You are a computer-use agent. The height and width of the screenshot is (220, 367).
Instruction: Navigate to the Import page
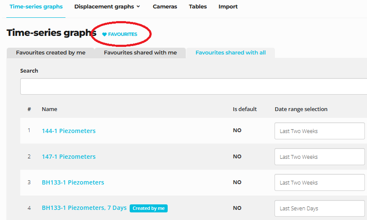[228, 7]
